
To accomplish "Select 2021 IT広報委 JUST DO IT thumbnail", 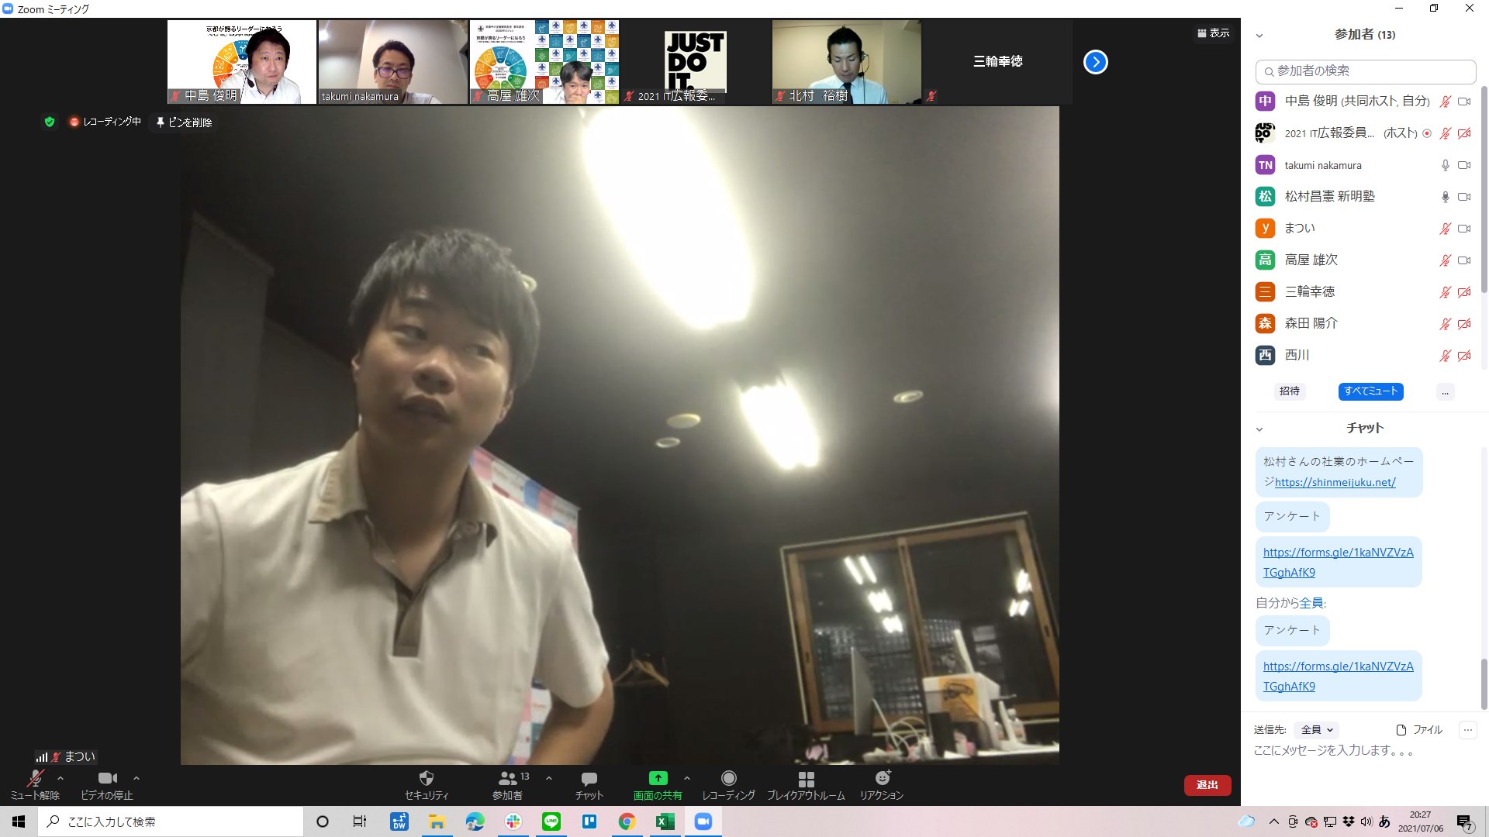I will [x=696, y=62].
